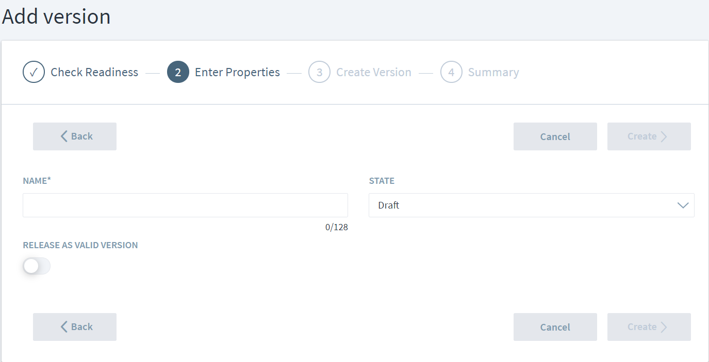
Task: Go to the Check Readiness step label
Action: (94, 72)
